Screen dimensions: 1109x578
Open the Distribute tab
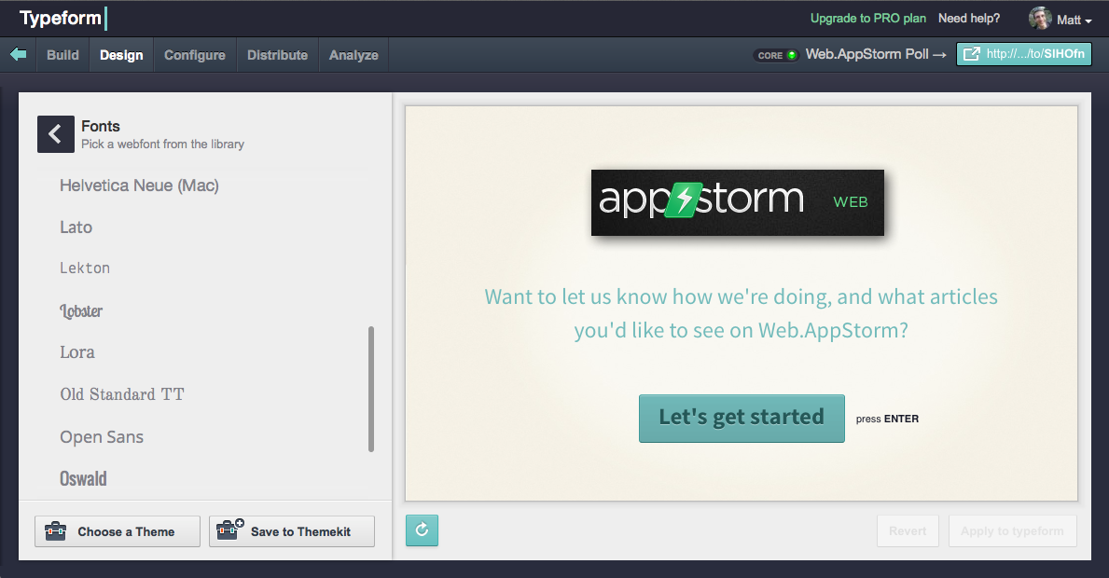277,55
